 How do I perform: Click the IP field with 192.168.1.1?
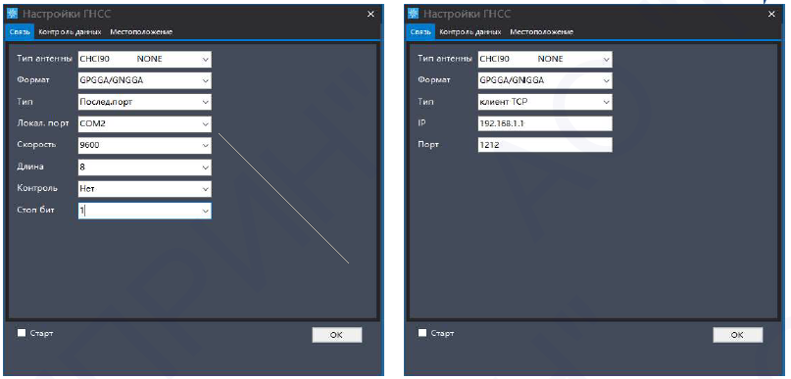[545, 123]
